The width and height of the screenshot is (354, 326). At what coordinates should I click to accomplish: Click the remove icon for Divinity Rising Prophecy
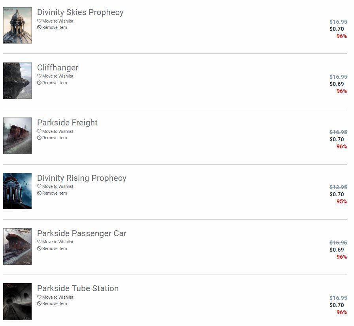click(39, 193)
